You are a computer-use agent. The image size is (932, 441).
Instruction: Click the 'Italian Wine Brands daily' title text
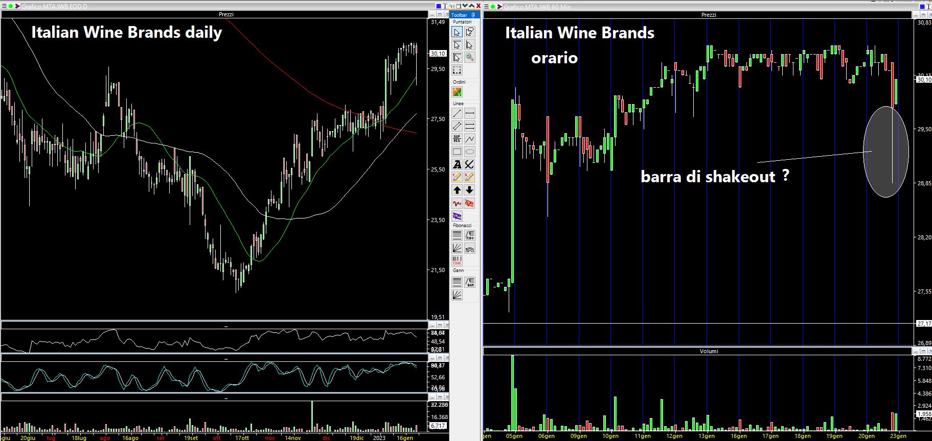point(127,32)
